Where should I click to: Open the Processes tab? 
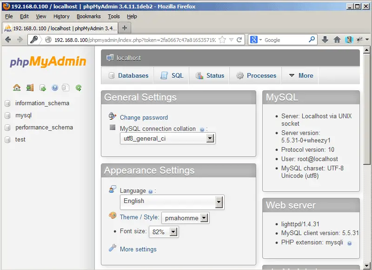pos(256,75)
